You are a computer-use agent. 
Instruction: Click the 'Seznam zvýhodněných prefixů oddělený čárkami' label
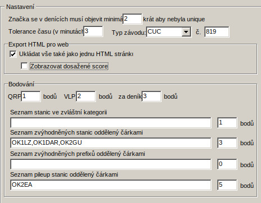tap(77, 154)
